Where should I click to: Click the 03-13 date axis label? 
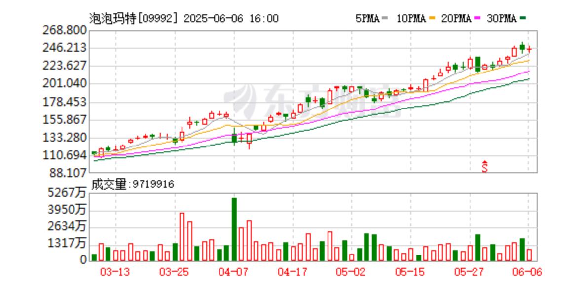pos(115,272)
